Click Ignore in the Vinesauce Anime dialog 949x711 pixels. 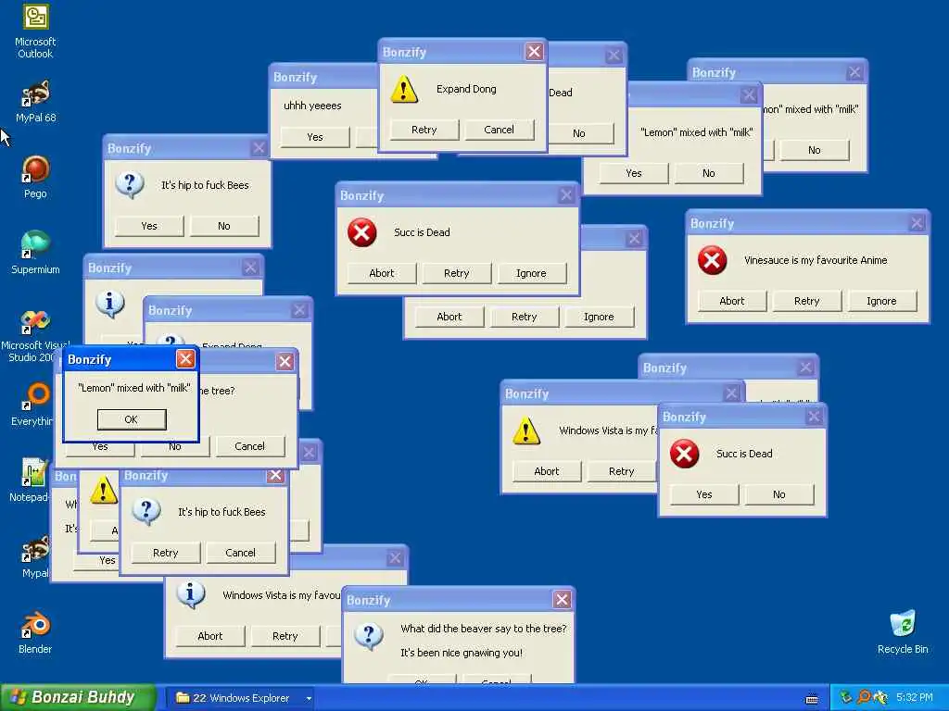tap(881, 301)
